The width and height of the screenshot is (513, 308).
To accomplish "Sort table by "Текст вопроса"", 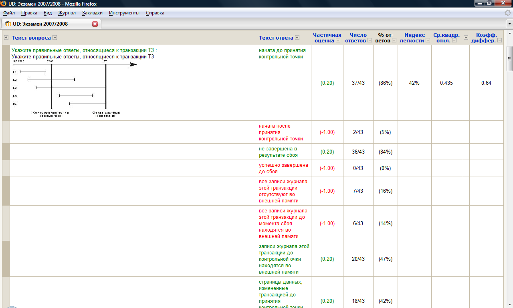I will click(x=31, y=38).
